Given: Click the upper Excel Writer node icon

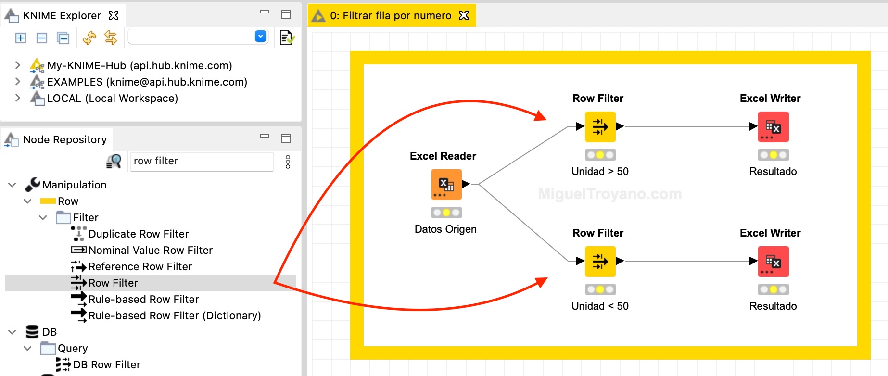Looking at the screenshot, I should (x=773, y=126).
